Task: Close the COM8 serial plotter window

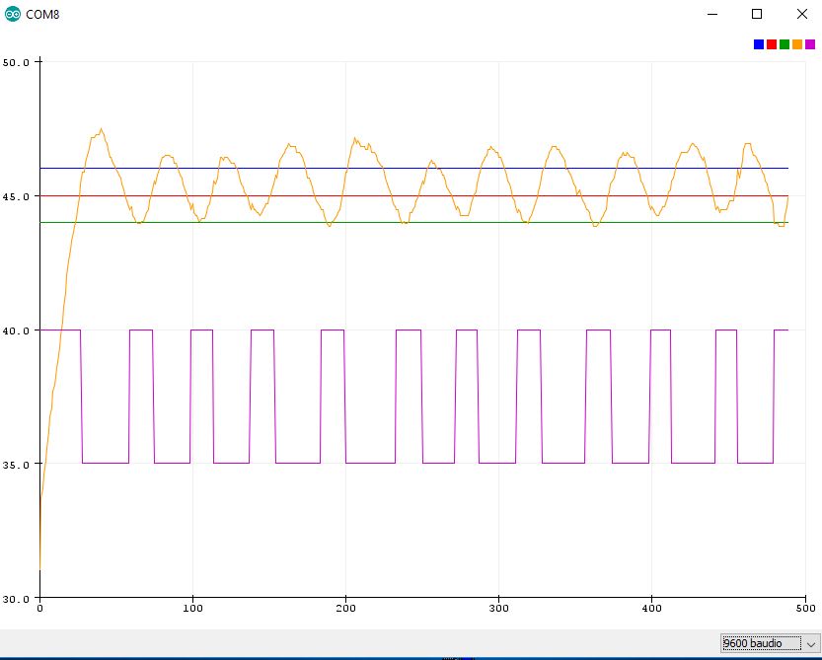Action: click(800, 14)
